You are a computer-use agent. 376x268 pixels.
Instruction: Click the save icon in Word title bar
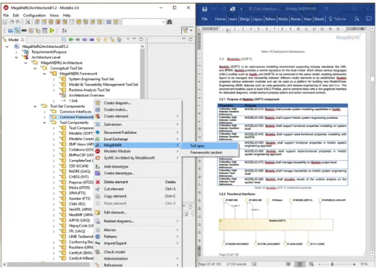(x=204, y=9)
